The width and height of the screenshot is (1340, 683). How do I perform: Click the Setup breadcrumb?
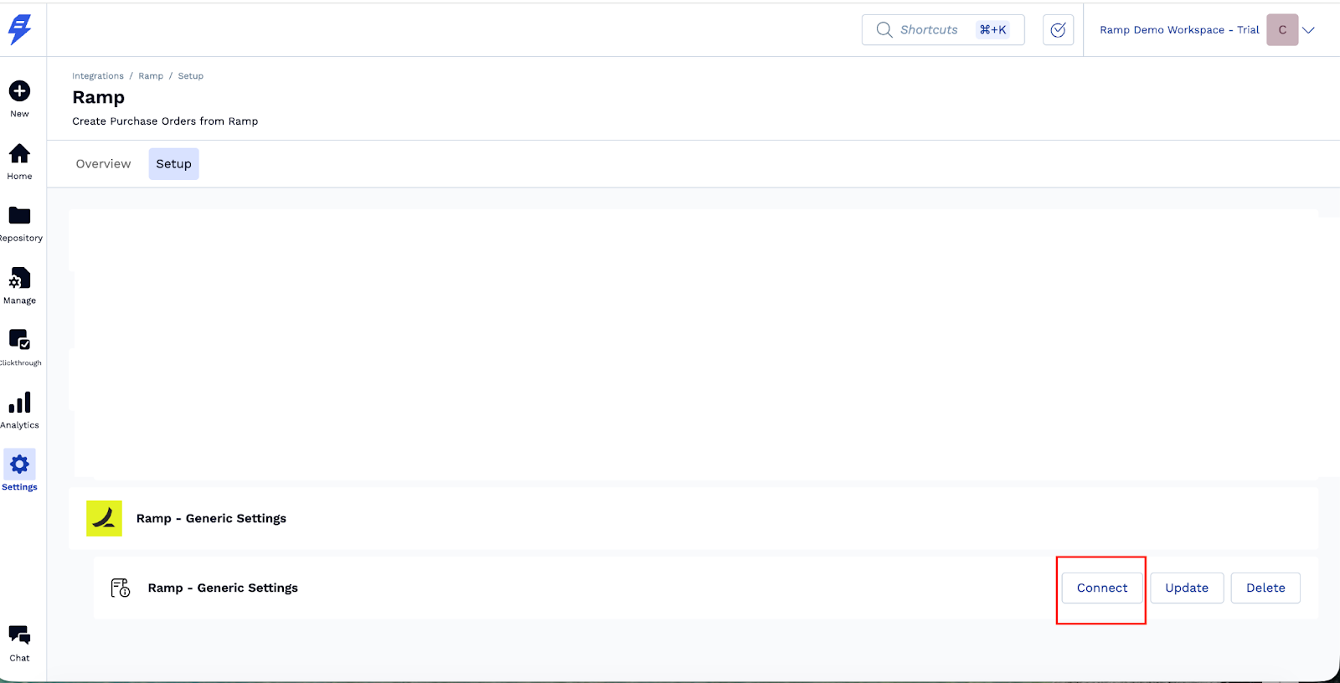pyautogui.click(x=191, y=76)
